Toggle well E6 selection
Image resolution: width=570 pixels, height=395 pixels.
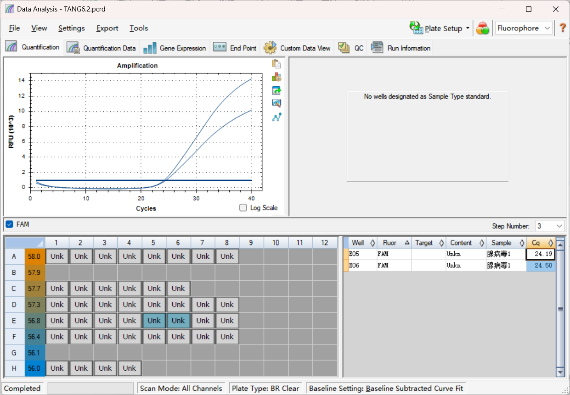[178, 321]
